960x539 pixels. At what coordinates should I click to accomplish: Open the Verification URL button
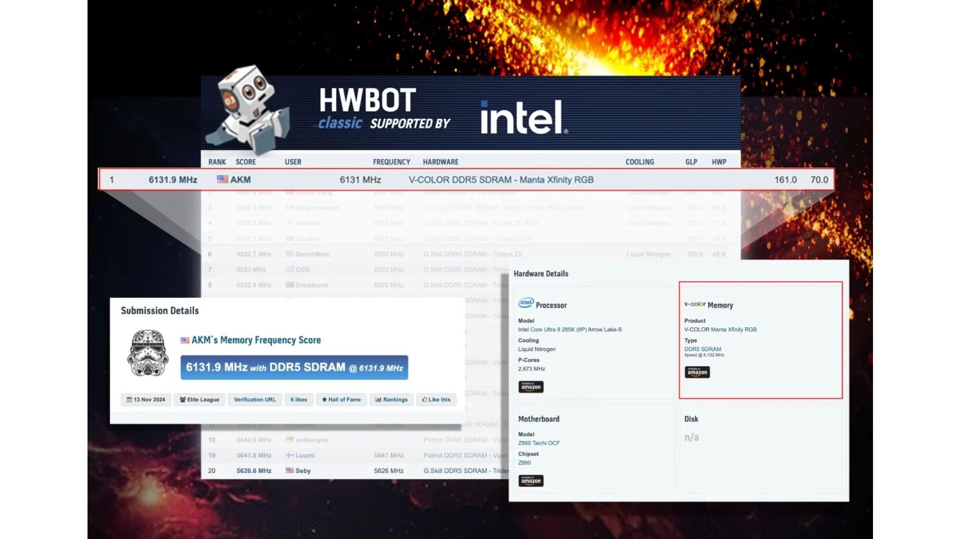255,400
